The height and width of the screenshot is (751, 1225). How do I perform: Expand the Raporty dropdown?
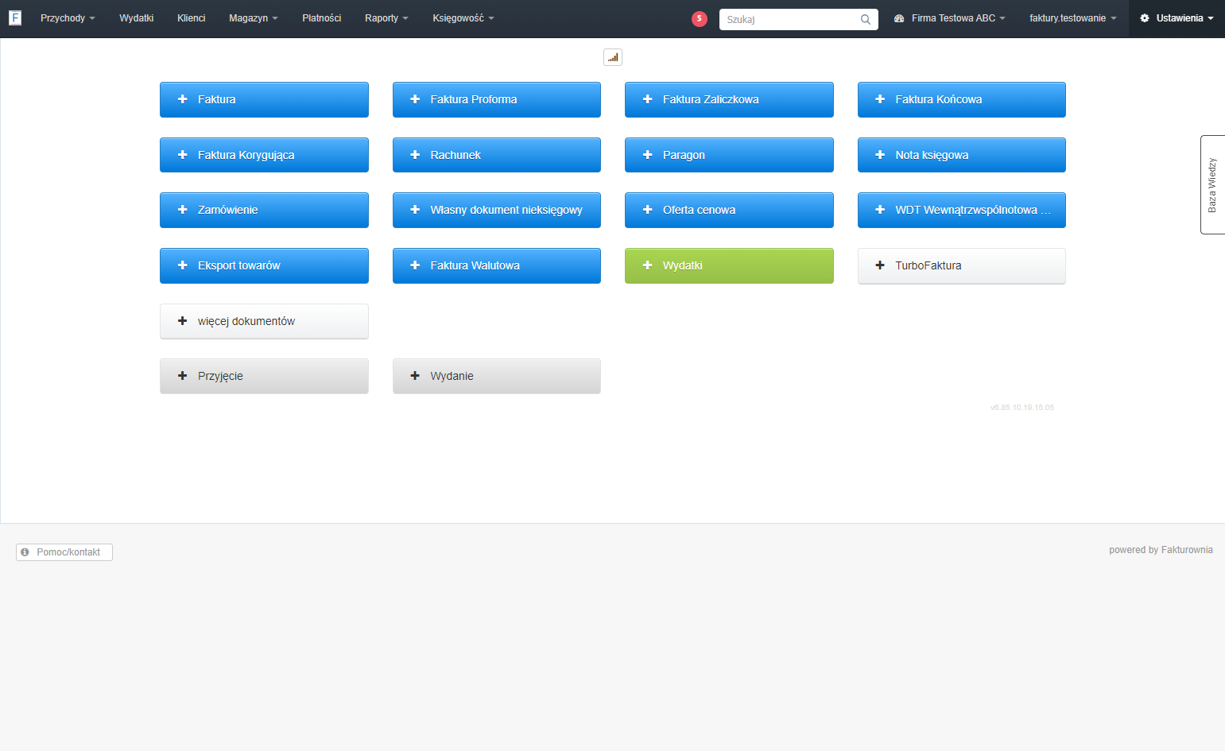pos(386,18)
